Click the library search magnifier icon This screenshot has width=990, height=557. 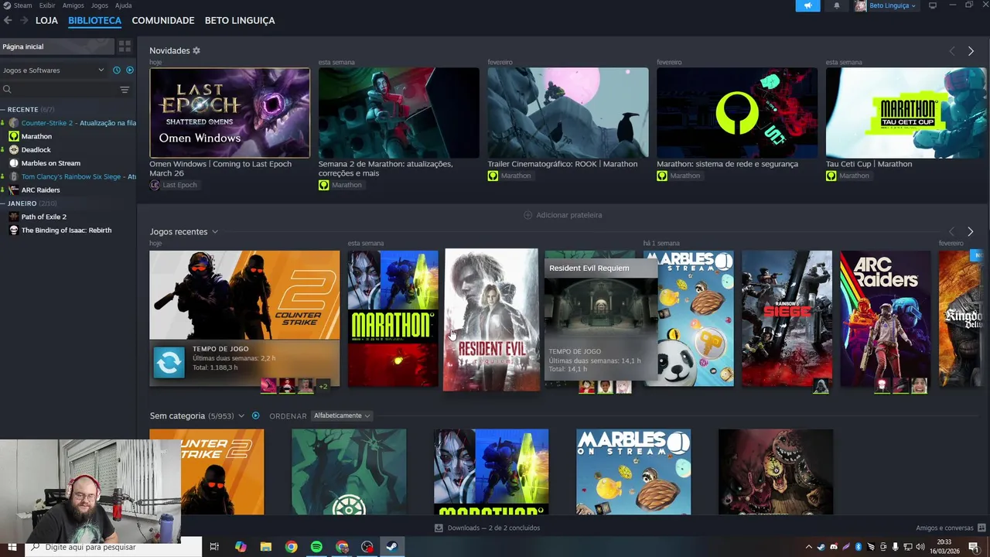[7, 90]
